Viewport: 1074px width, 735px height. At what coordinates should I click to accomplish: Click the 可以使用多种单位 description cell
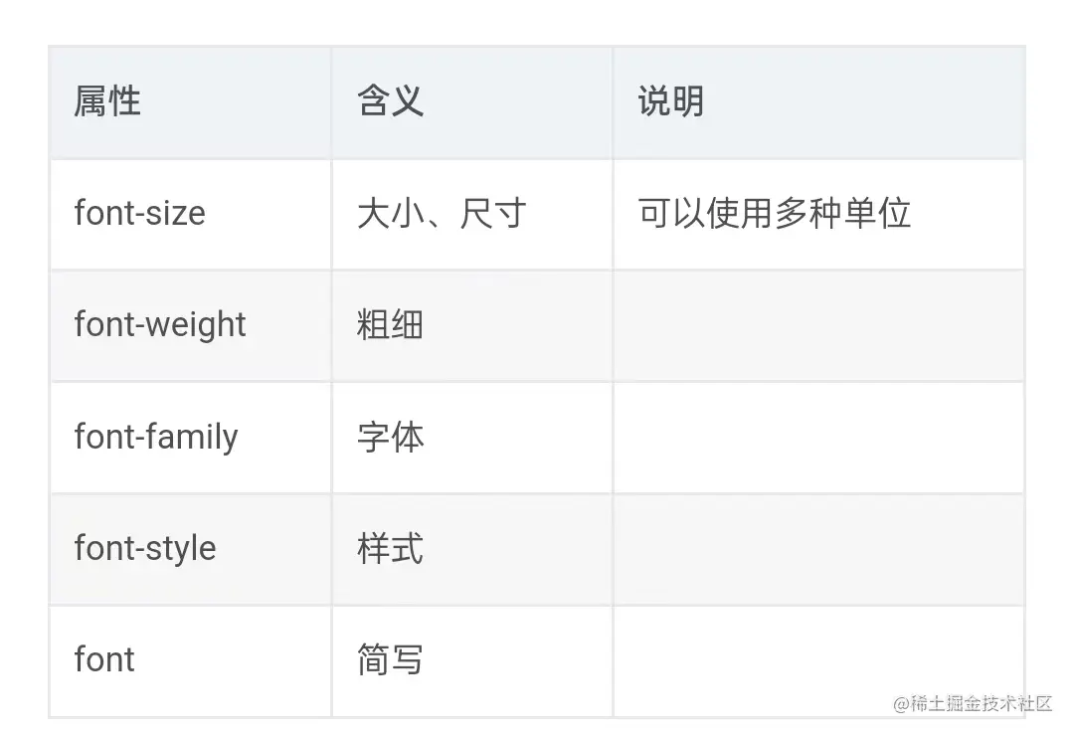[818, 215]
